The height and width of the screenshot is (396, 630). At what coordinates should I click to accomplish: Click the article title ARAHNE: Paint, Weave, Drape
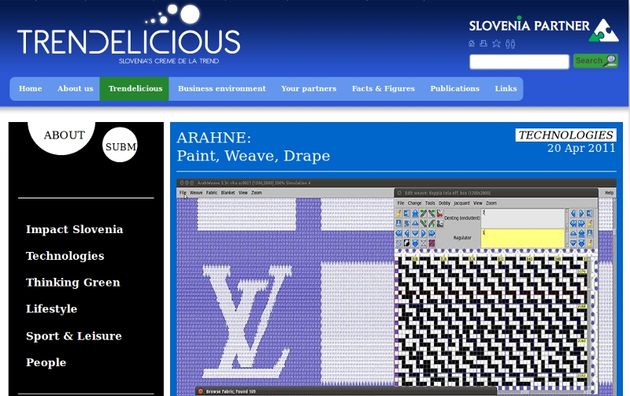(253, 146)
